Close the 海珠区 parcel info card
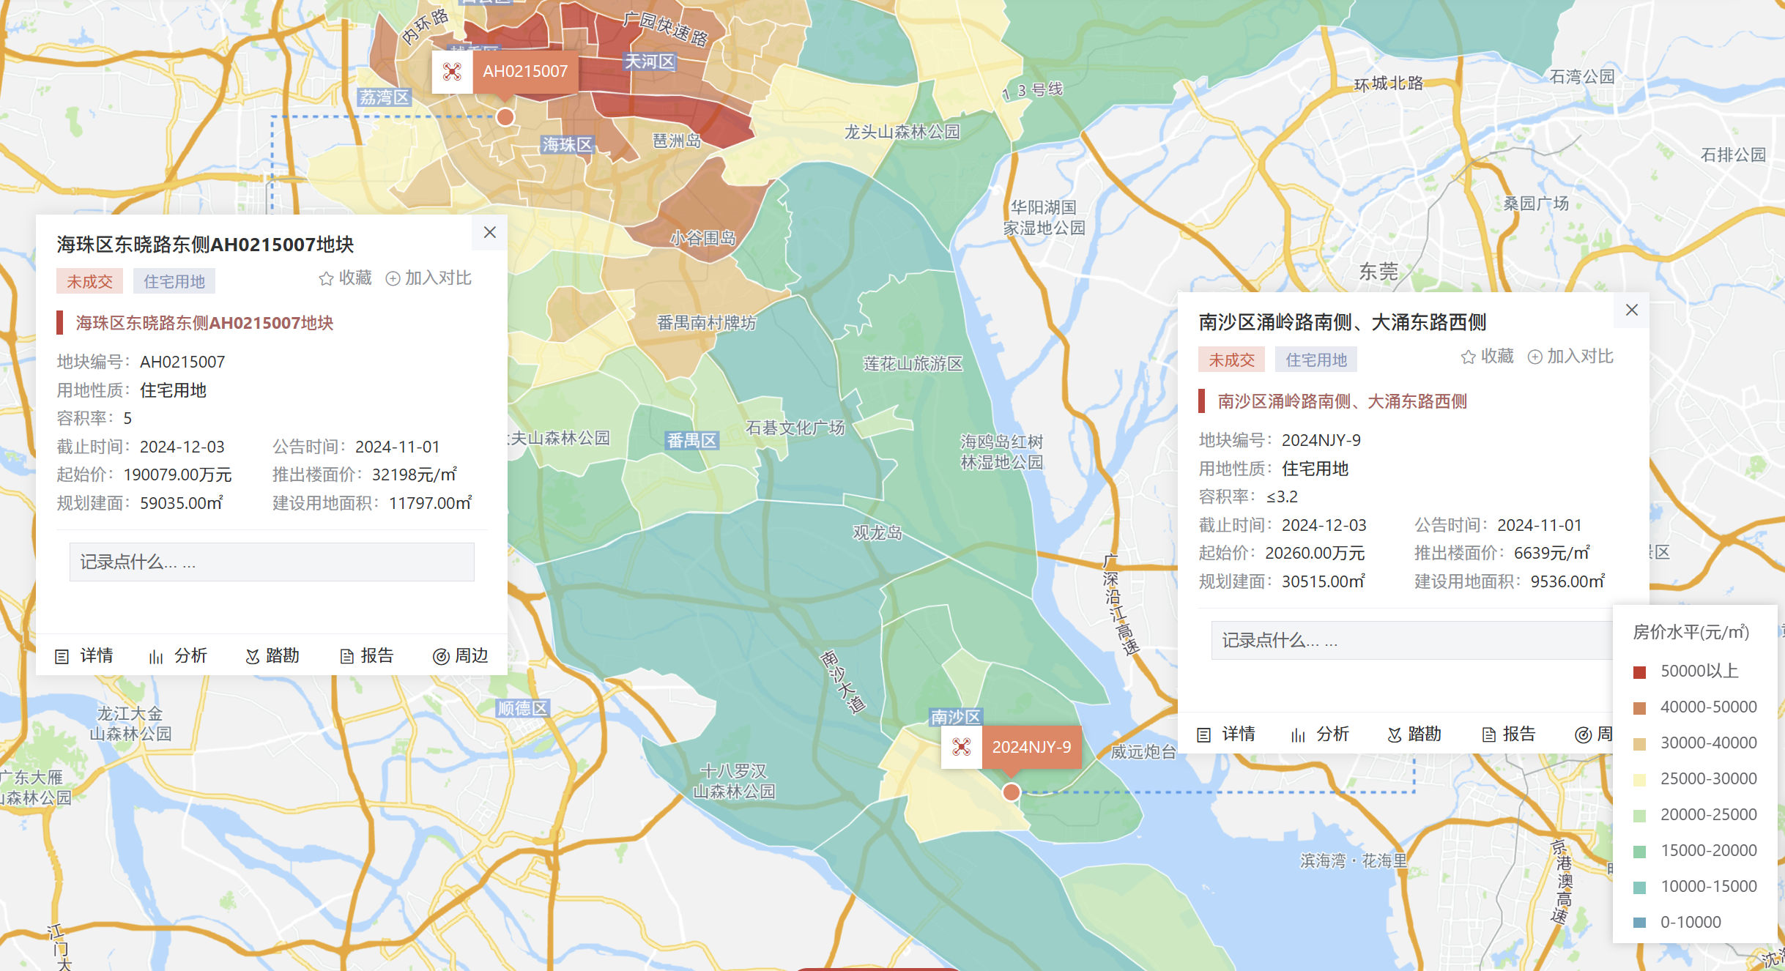The width and height of the screenshot is (1785, 971). tap(490, 232)
